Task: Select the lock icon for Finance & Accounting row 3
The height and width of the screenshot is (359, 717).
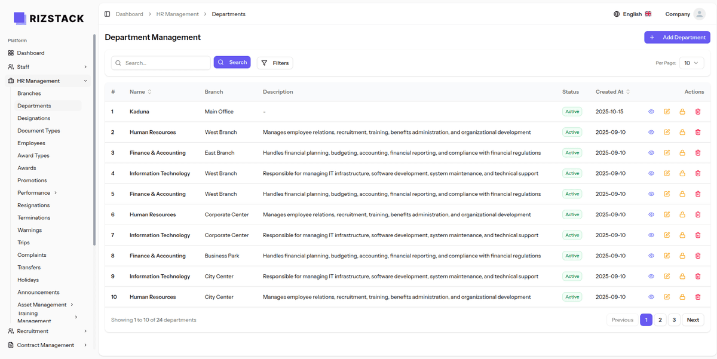Action: pos(682,152)
